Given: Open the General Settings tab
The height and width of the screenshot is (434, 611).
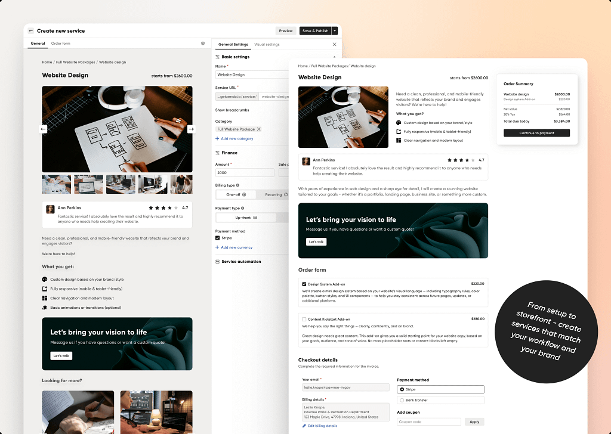Looking at the screenshot, I should point(233,44).
